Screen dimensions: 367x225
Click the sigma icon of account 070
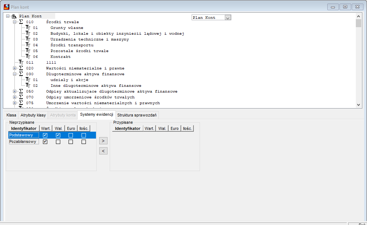(x=21, y=97)
